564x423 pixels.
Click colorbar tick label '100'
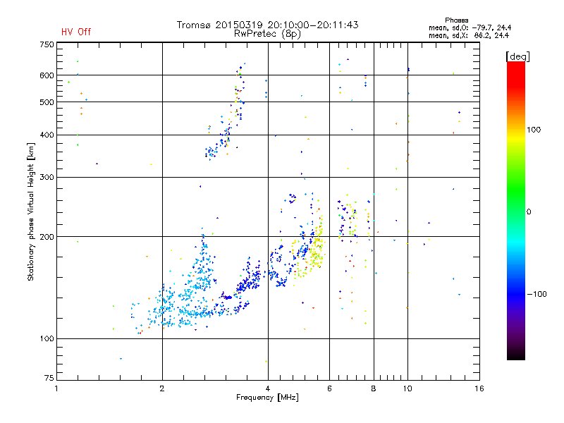click(x=534, y=130)
